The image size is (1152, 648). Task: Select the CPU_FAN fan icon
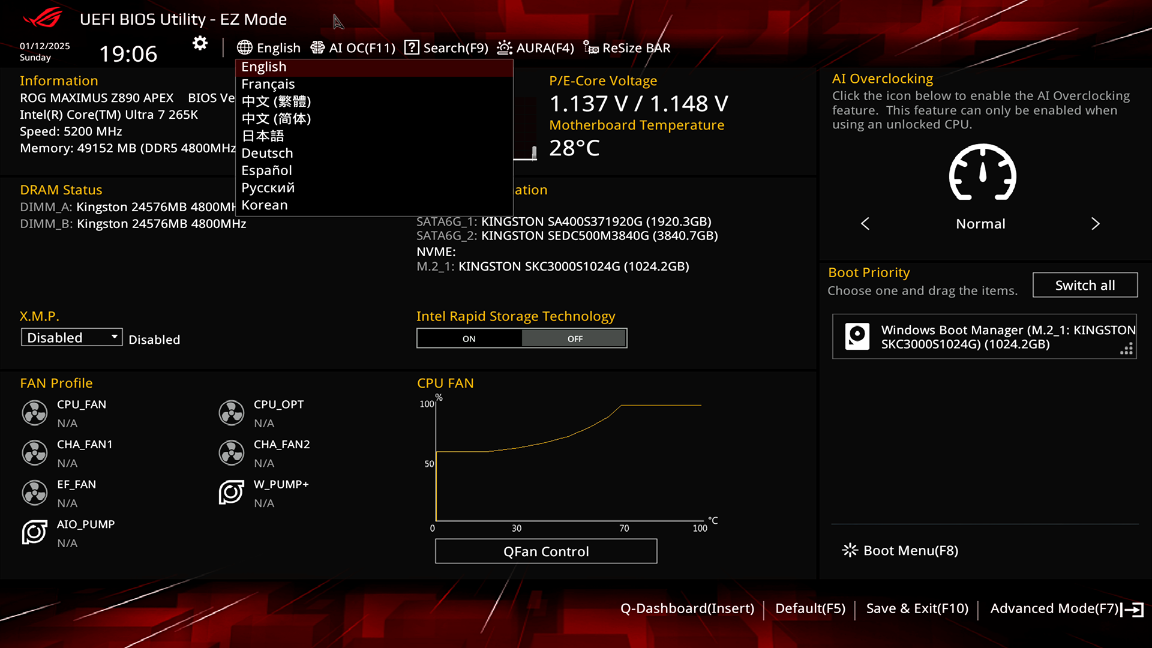point(34,413)
